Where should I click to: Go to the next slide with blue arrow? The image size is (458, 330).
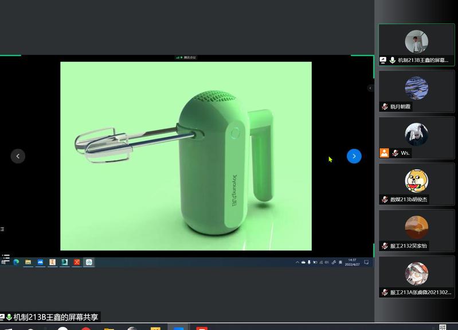(x=354, y=156)
